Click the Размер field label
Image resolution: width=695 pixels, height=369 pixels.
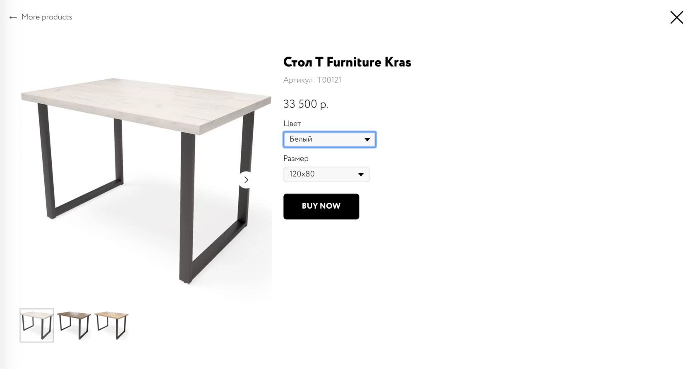pyautogui.click(x=296, y=159)
